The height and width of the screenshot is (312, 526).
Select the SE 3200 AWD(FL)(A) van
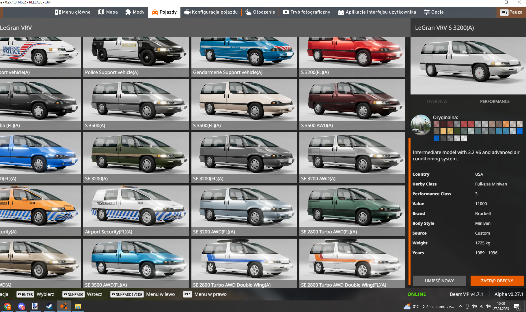(244, 211)
